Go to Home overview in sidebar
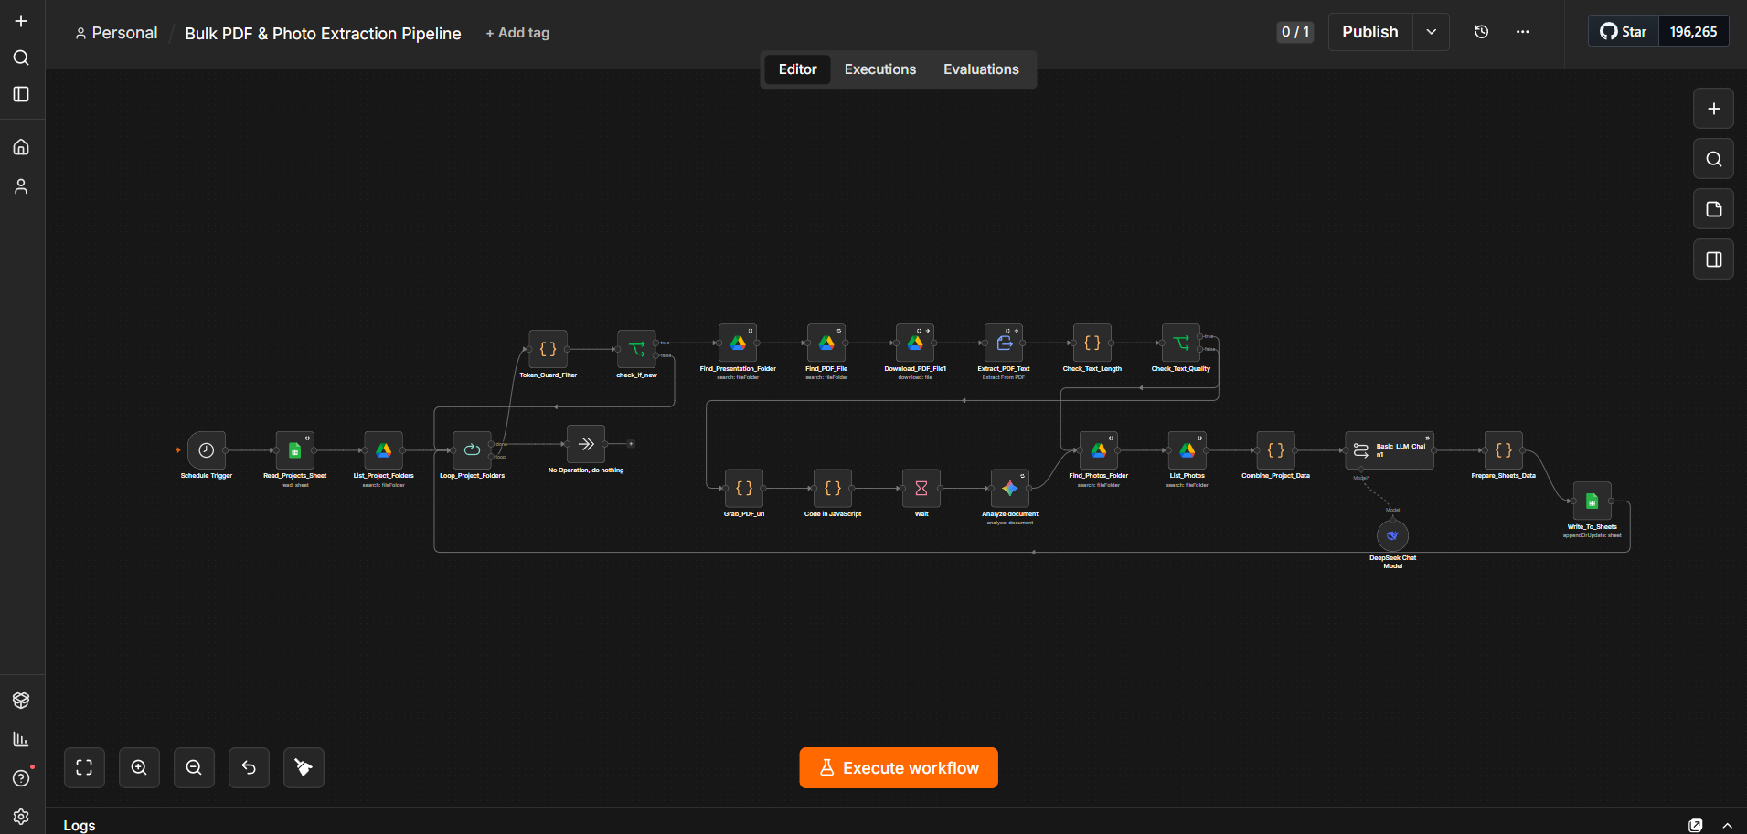Image resolution: width=1747 pixels, height=834 pixels. [x=21, y=147]
